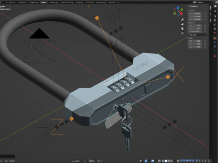Toggle proportional editing in viewport header

[x=99, y=161]
